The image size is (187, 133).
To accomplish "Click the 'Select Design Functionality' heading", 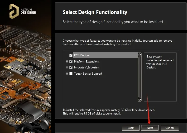I will tap(95, 12).
